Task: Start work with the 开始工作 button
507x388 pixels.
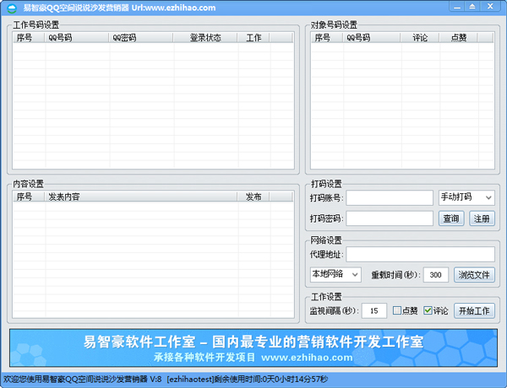Action: [474, 310]
